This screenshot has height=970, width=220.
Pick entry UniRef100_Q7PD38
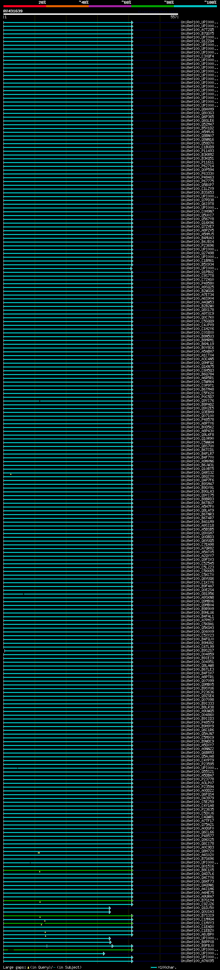(x=197, y=200)
